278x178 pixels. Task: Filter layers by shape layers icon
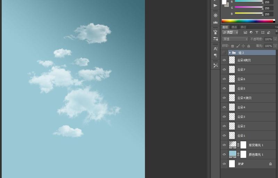tap(263, 32)
